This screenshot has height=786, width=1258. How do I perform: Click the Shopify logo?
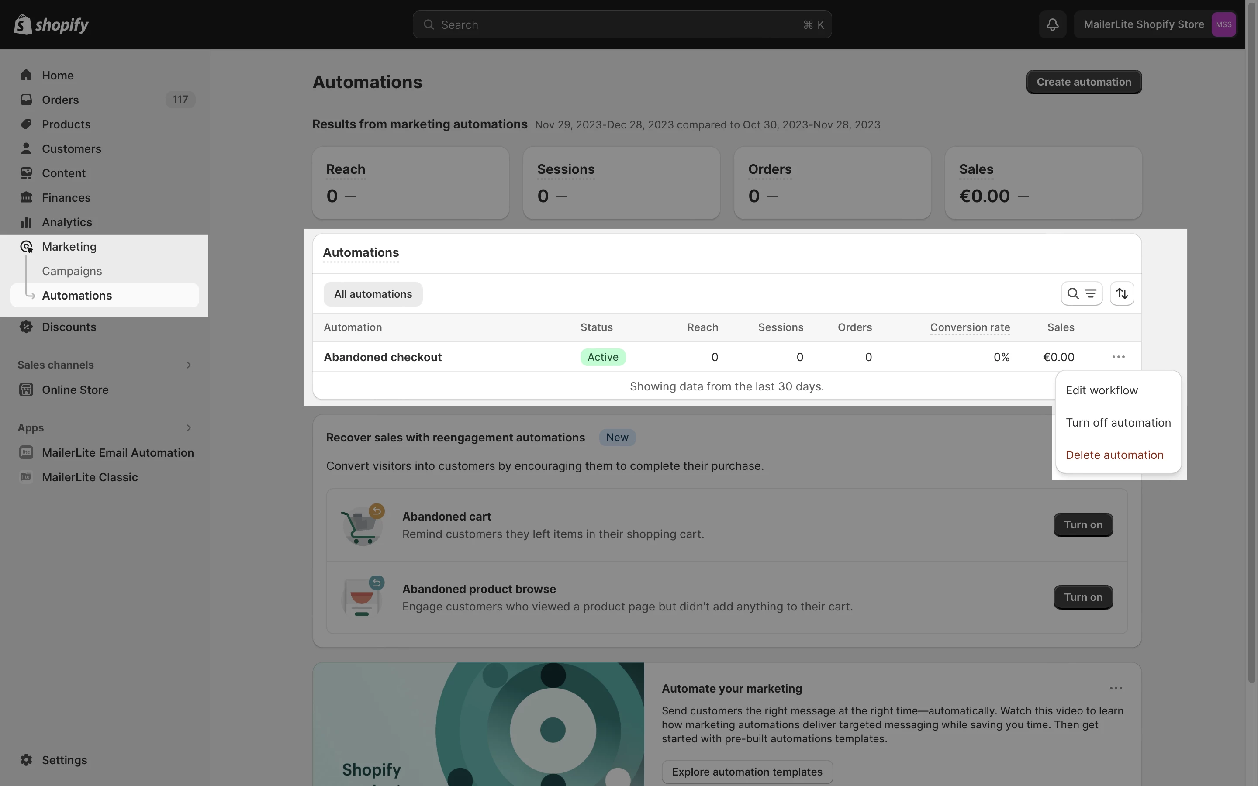(x=51, y=24)
